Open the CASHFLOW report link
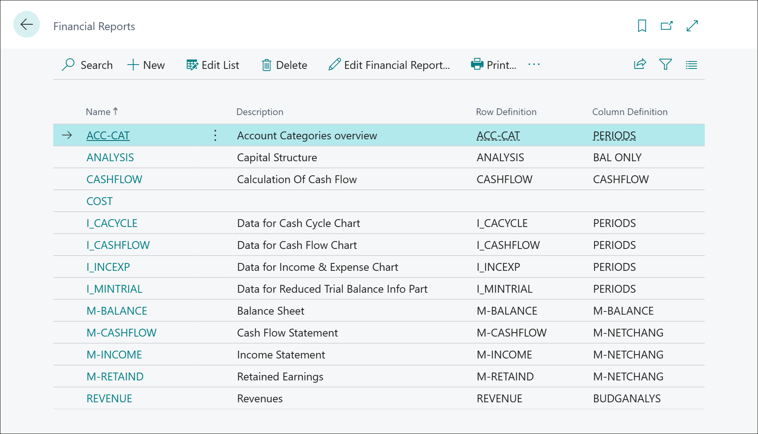 (x=114, y=179)
